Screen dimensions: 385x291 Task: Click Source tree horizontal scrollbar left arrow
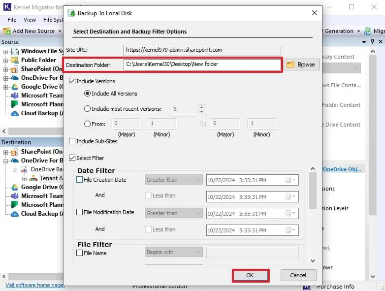(4, 131)
